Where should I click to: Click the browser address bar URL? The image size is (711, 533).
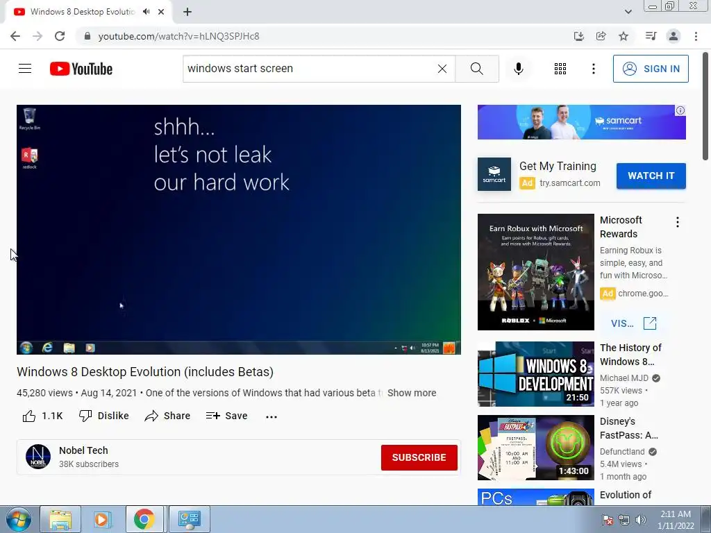[178, 36]
